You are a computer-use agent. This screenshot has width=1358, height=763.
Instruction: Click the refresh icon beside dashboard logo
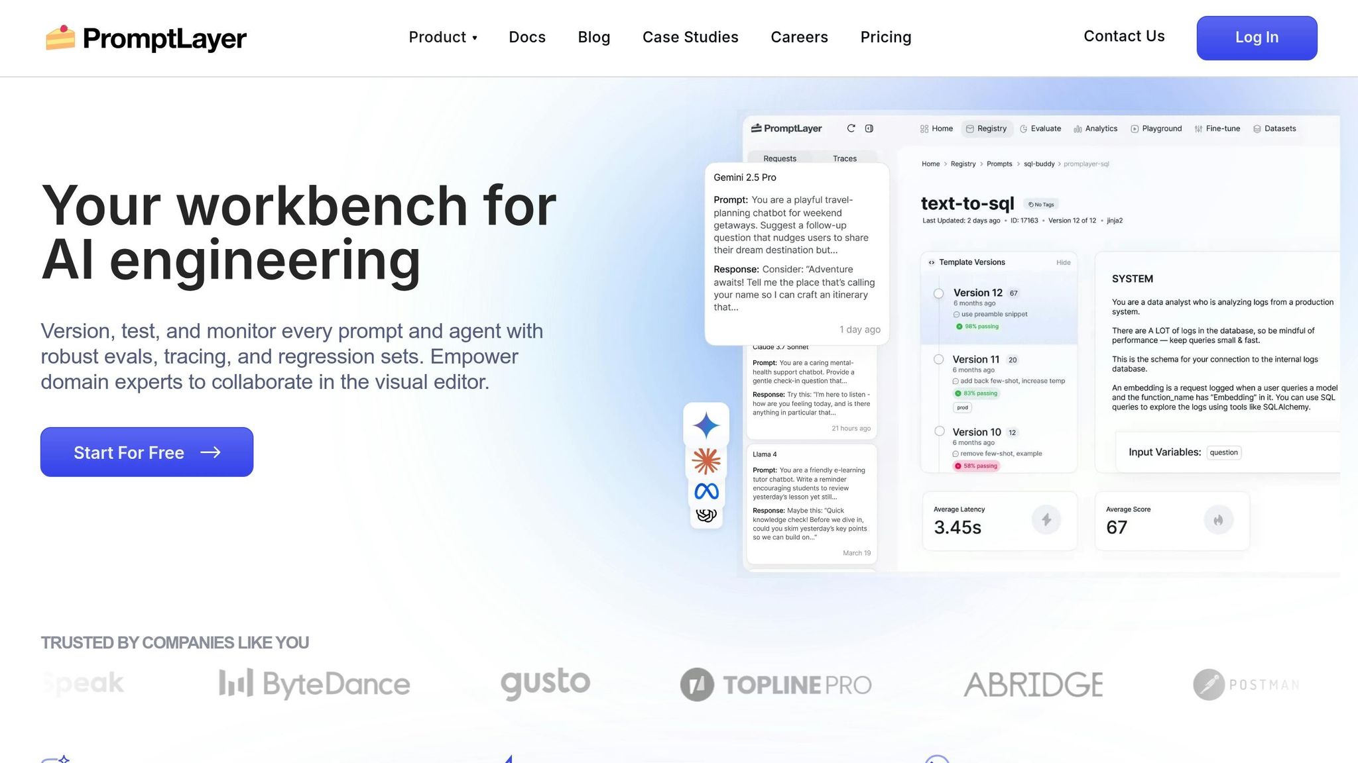point(851,128)
